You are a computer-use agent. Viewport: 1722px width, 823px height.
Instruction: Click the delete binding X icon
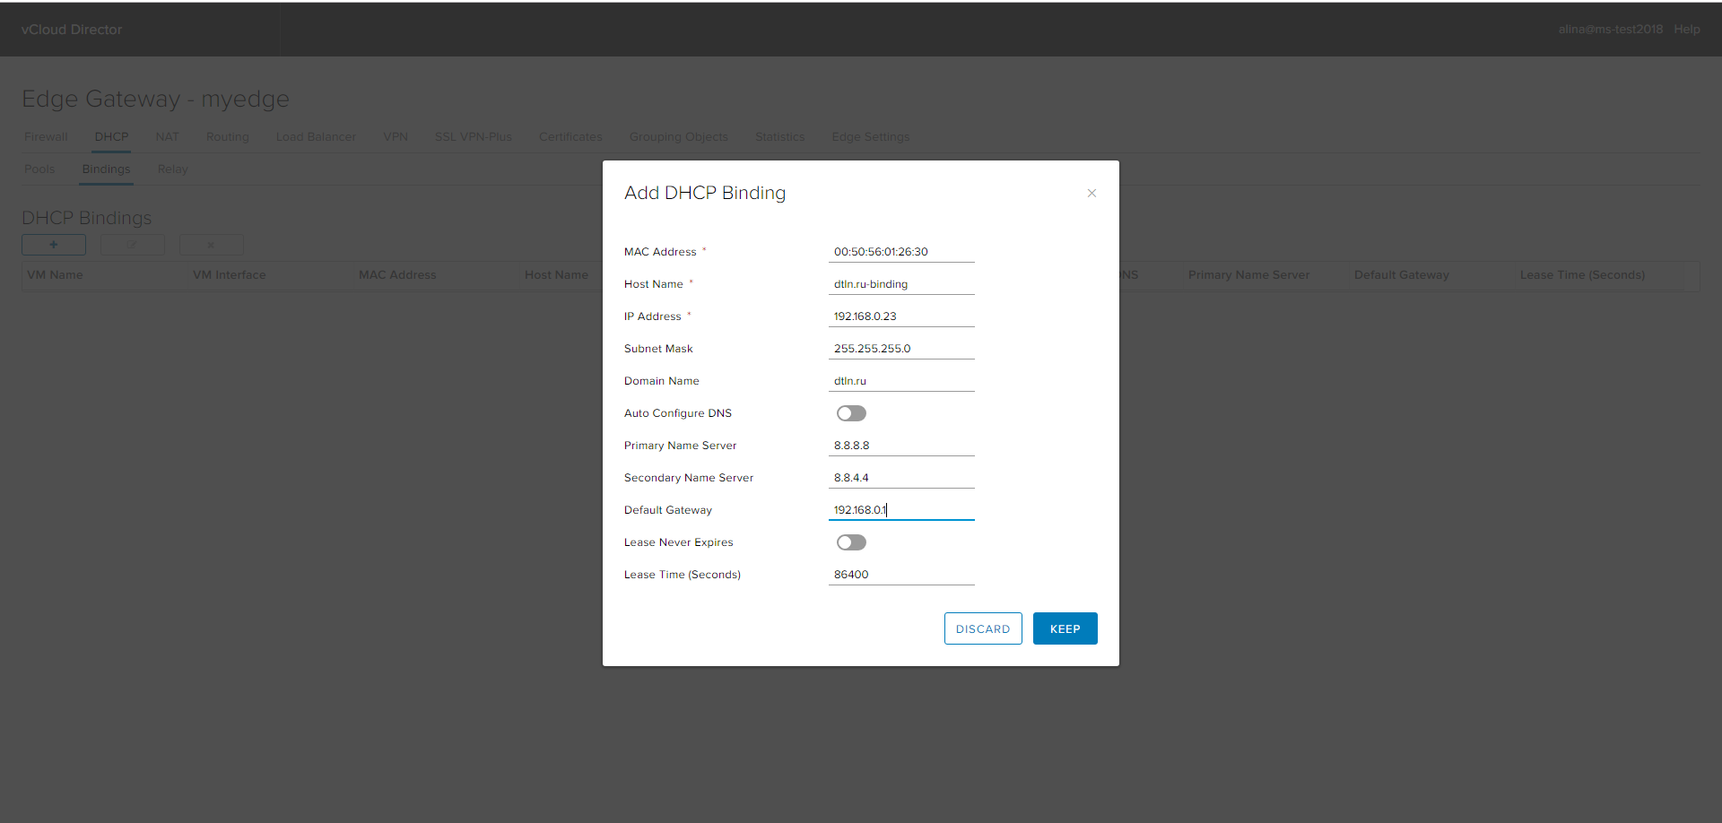click(211, 244)
